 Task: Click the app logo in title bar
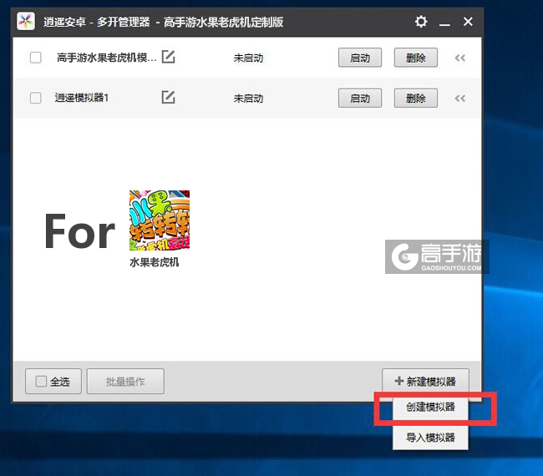[x=27, y=22]
